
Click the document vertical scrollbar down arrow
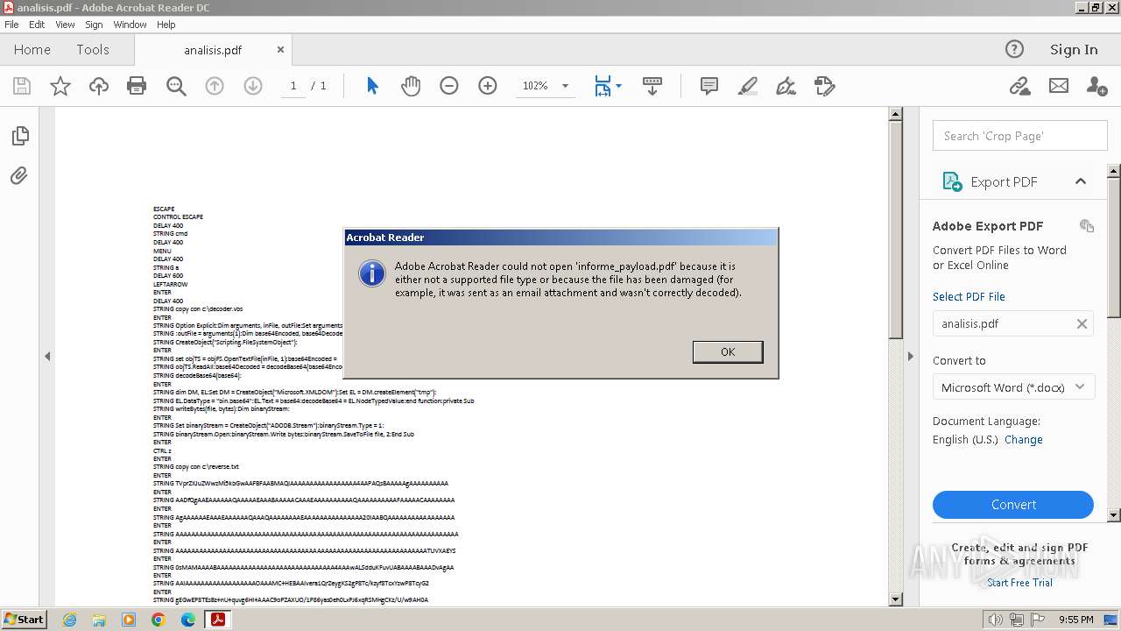click(895, 599)
